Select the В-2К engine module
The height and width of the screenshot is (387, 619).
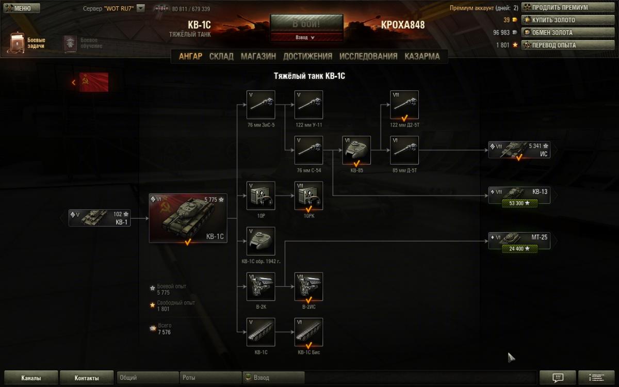(x=260, y=286)
